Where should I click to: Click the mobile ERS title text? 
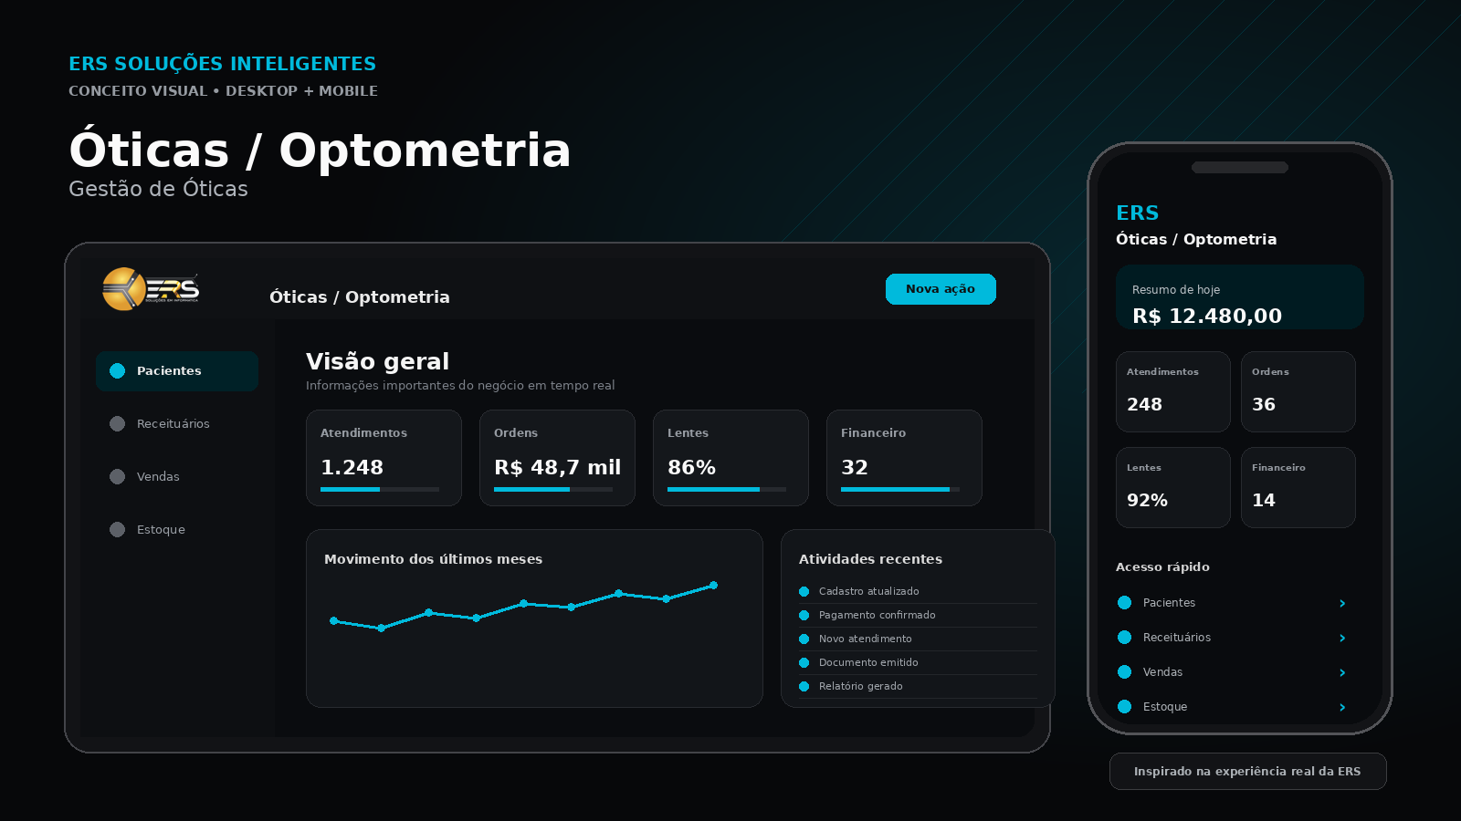(x=1137, y=213)
